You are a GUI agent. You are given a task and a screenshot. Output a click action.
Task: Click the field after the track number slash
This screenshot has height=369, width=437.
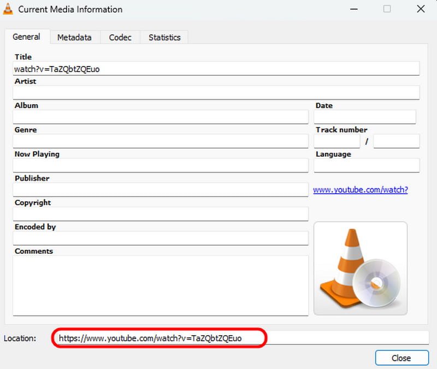[x=396, y=141]
